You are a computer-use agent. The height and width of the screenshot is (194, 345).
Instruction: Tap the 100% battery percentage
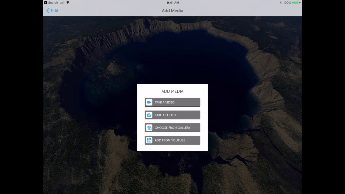point(287,2)
